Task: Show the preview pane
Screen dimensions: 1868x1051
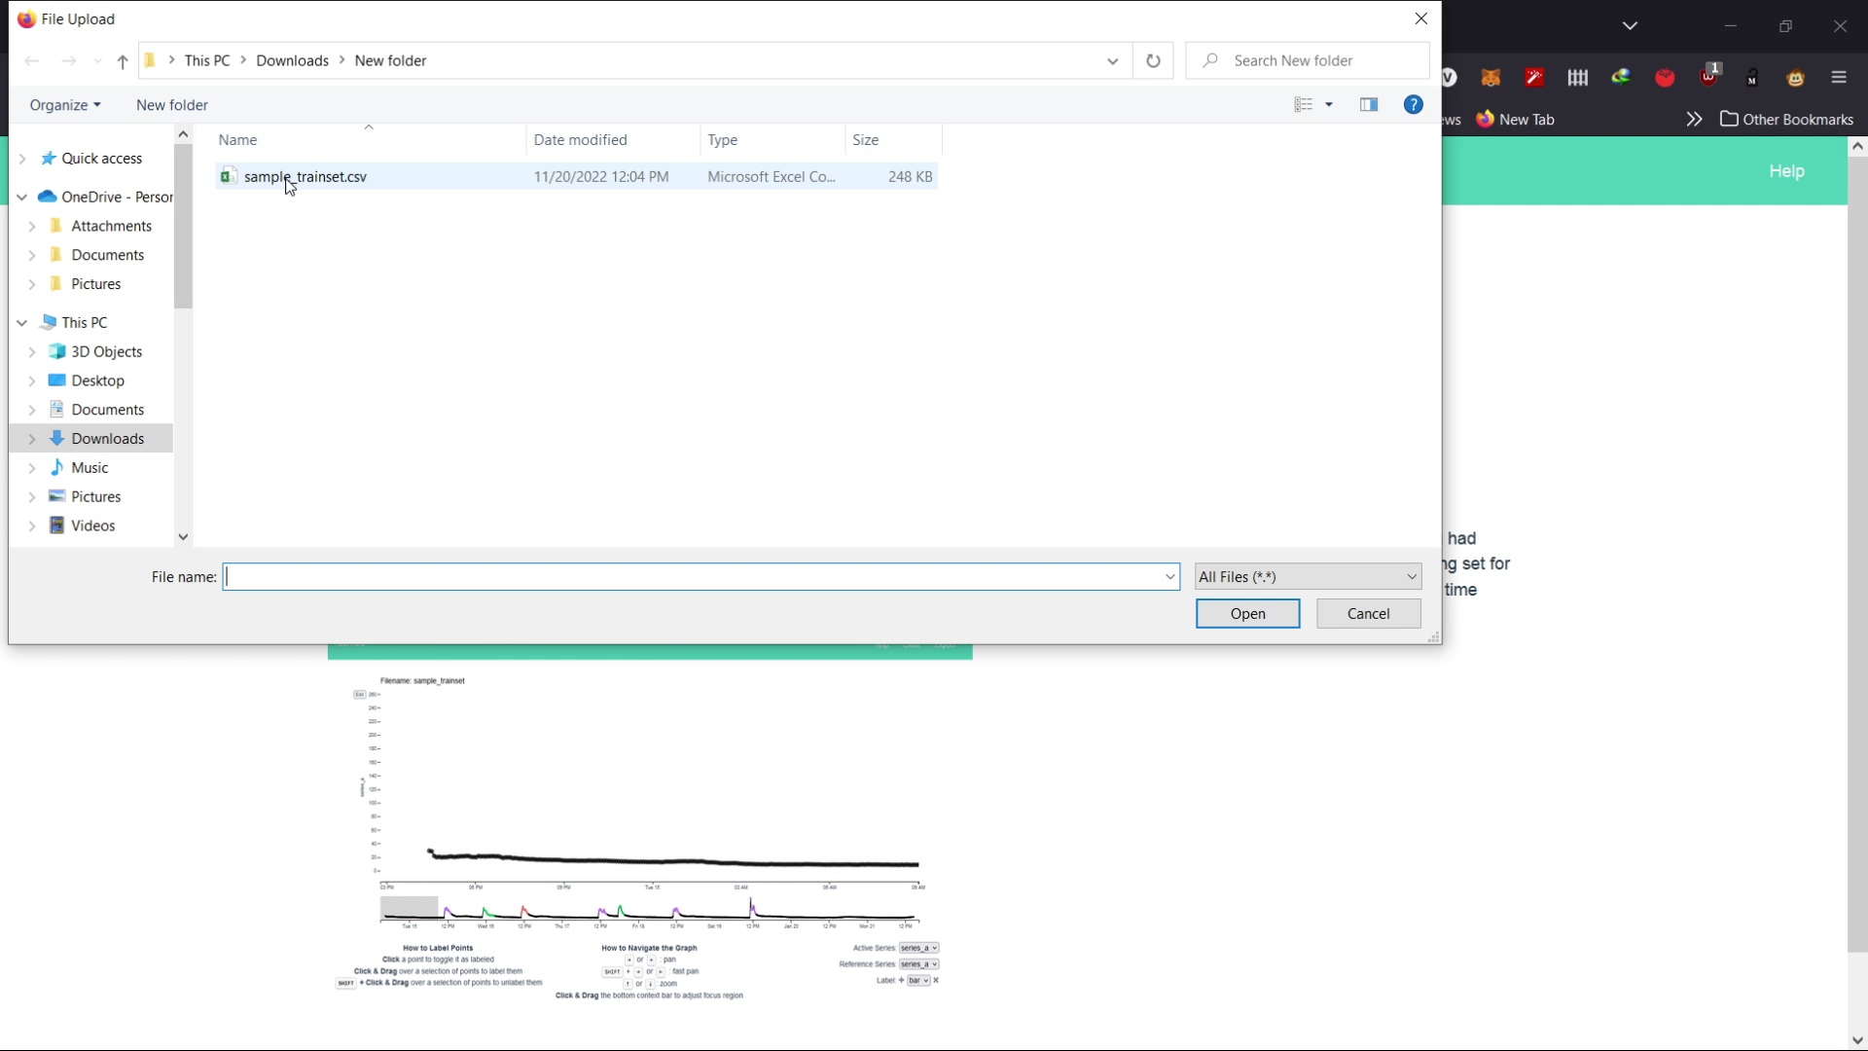Action: [1368, 104]
